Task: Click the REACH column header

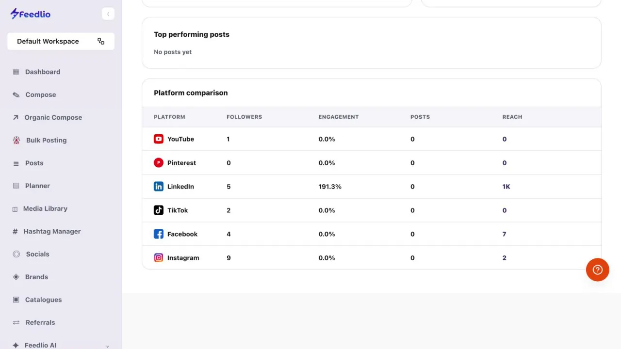Action: (512, 117)
